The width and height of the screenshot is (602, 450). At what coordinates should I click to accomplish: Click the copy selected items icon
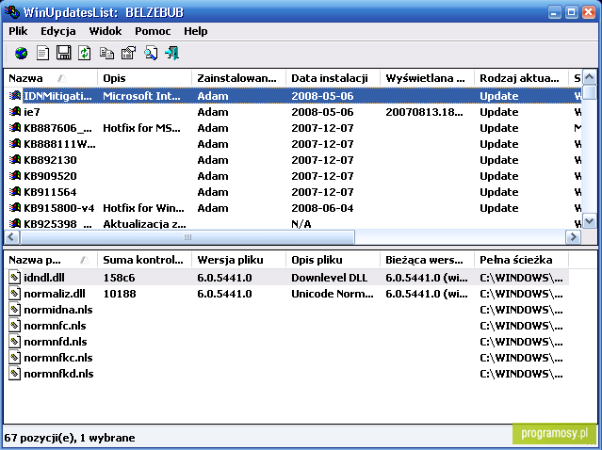106,53
